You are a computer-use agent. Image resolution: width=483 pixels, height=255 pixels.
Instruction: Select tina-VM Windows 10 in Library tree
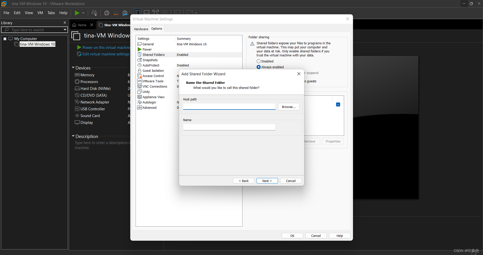[x=37, y=44]
